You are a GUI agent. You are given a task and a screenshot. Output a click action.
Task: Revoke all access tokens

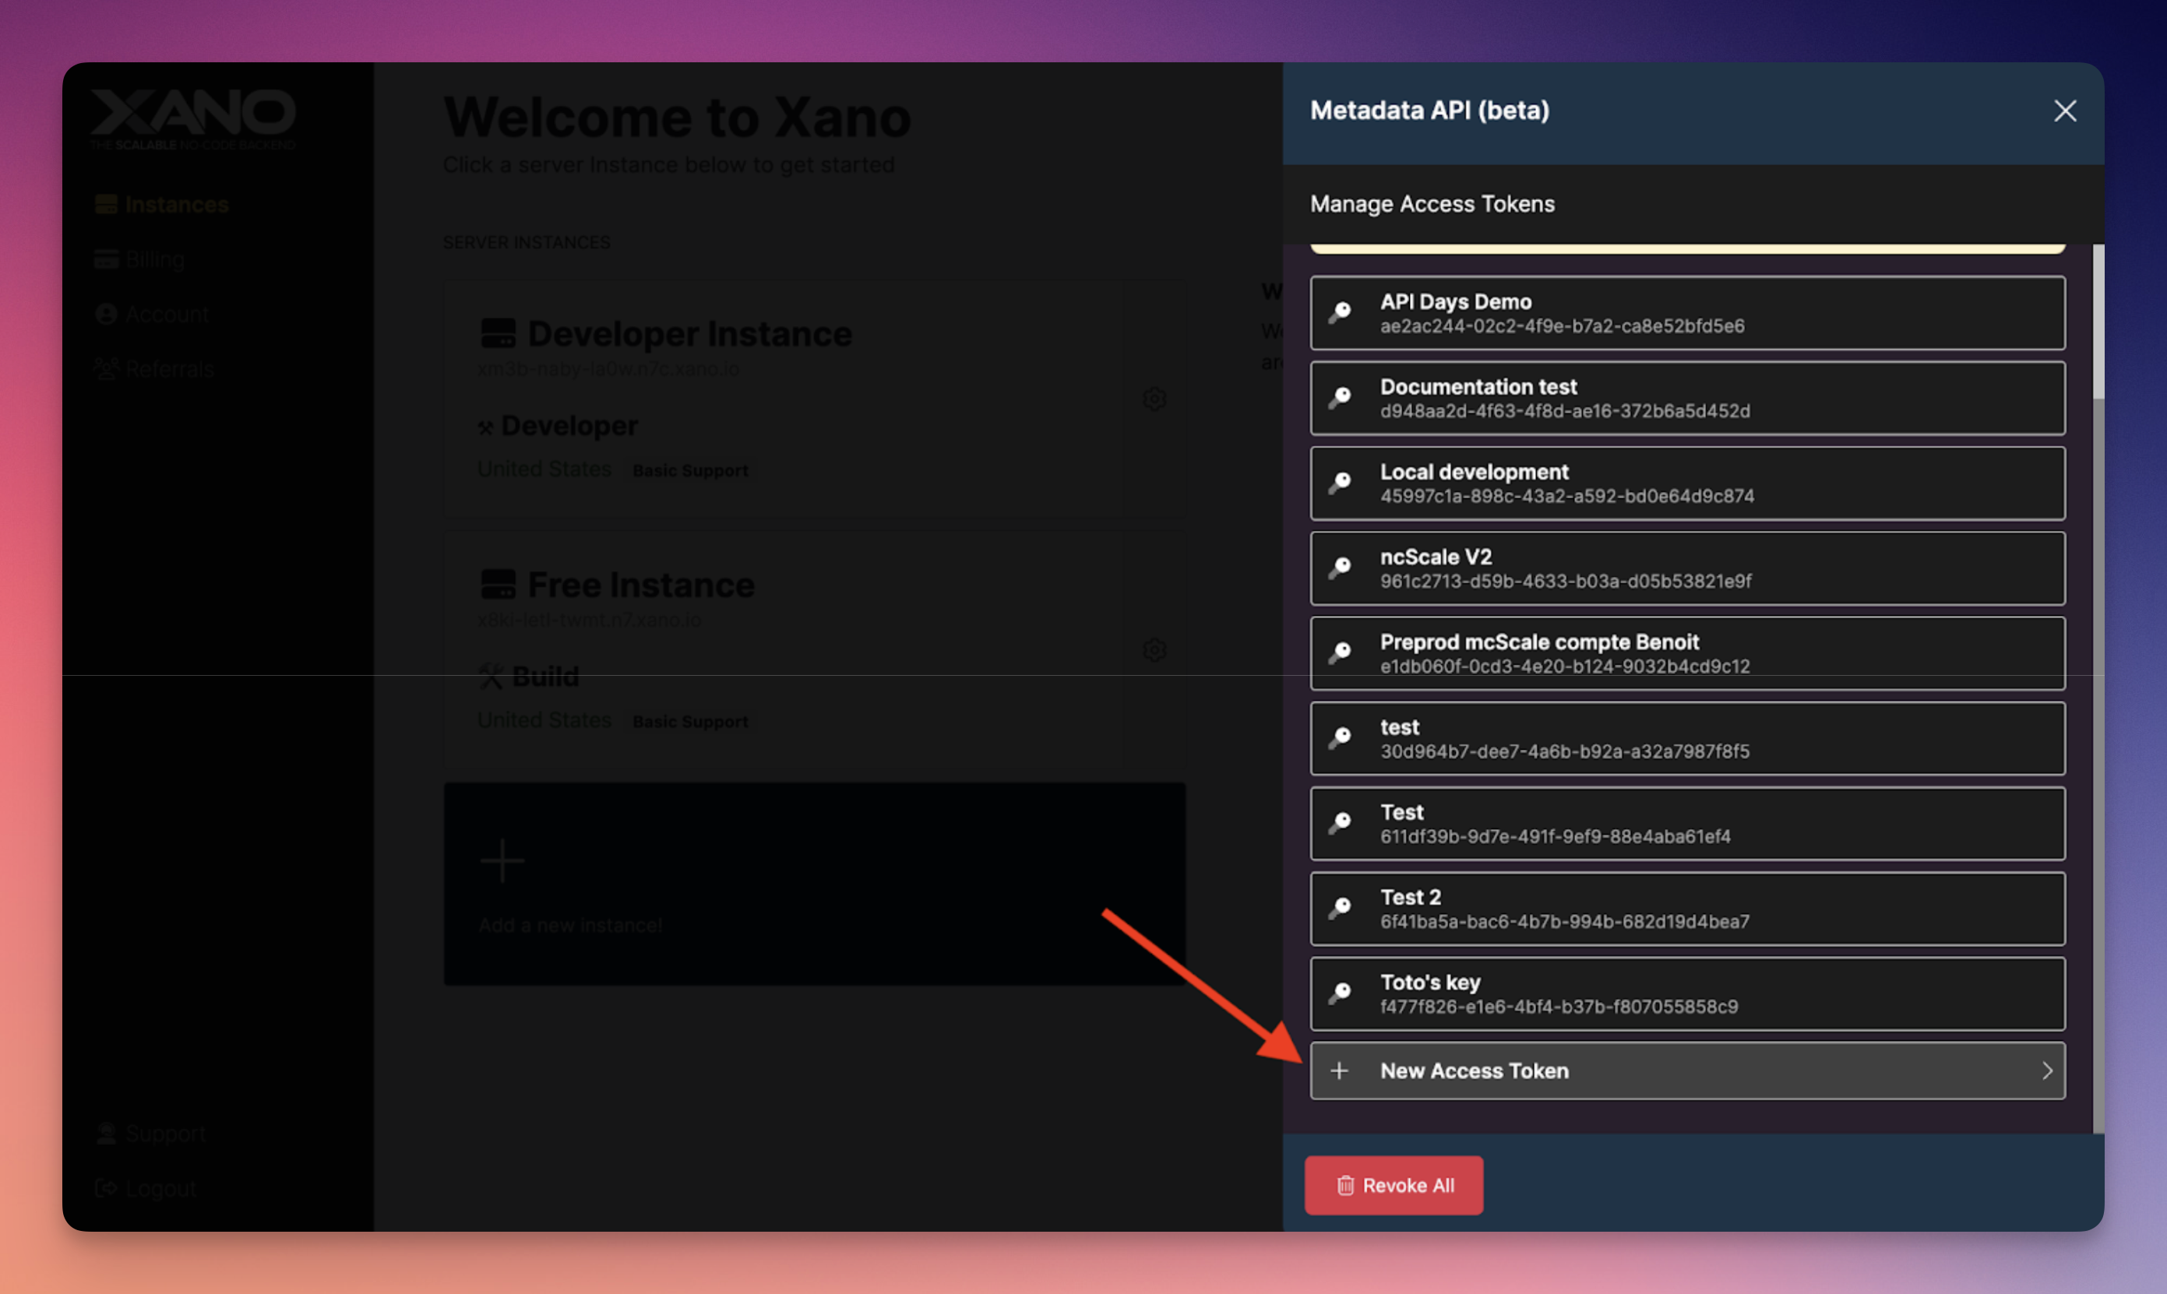[1394, 1185]
